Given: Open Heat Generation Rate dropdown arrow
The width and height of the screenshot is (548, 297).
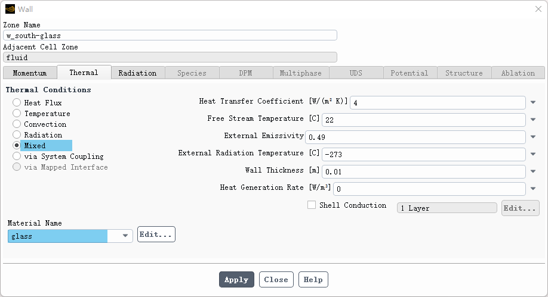Looking at the screenshot, I should click(x=533, y=189).
